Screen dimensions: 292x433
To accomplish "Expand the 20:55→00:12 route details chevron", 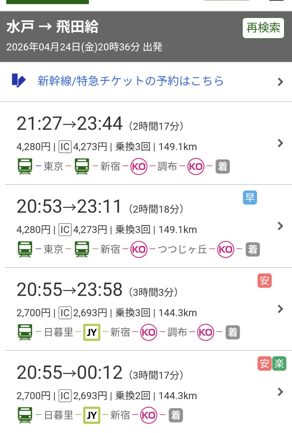I will click(280, 392).
